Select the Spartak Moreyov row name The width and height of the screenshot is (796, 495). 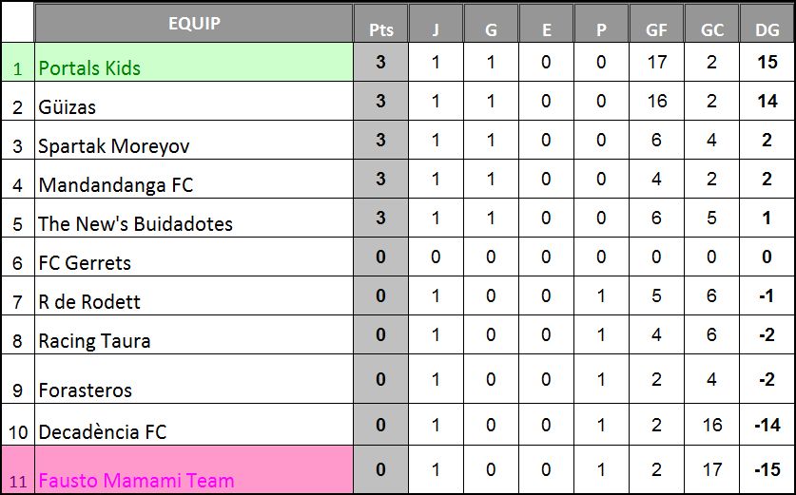193,141
